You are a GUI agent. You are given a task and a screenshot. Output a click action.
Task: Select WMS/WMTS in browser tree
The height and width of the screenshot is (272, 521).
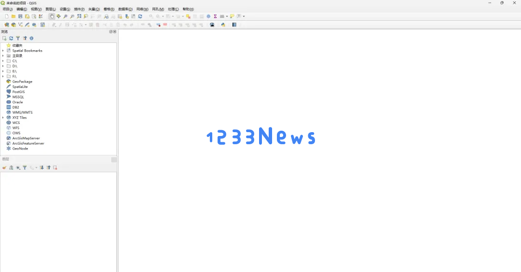[x=22, y=112]
